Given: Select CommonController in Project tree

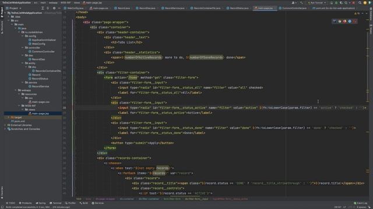Looking at the screenshot, I should point(41,52).
